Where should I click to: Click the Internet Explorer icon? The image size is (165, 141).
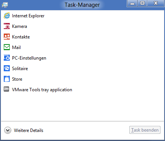[x=7, y=16]
